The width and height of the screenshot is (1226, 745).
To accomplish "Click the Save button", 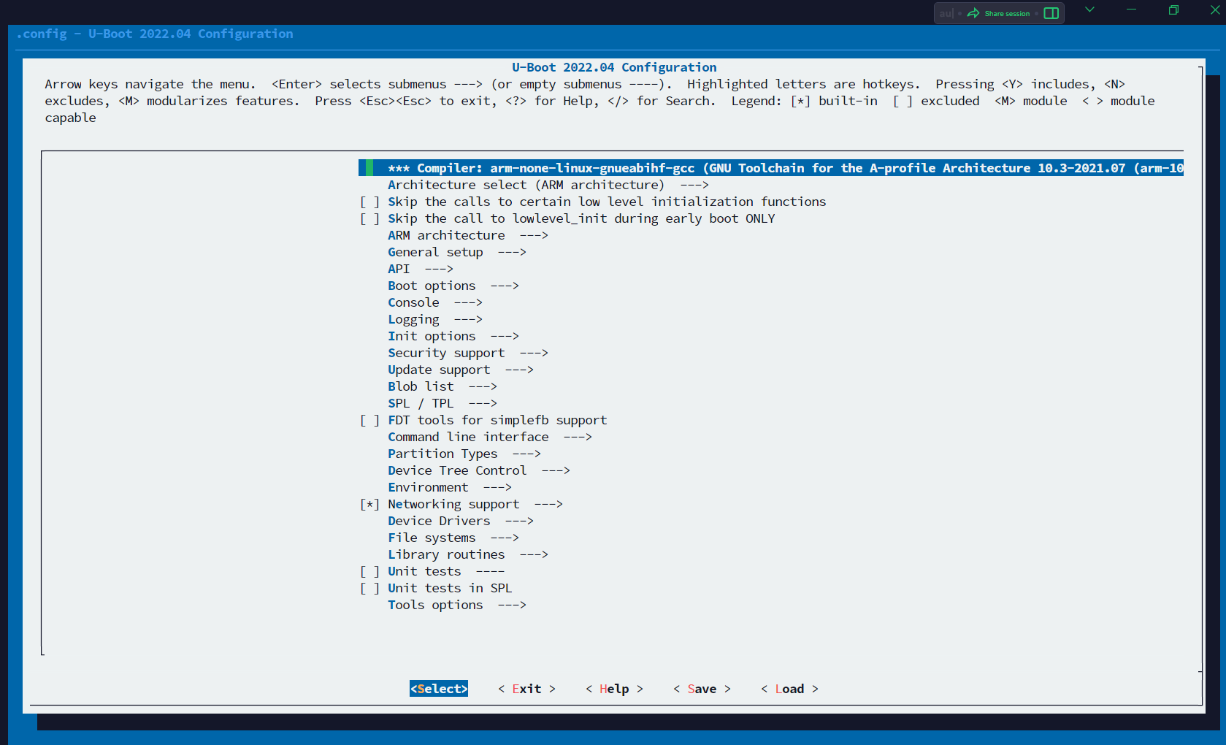I will point(702,689).
